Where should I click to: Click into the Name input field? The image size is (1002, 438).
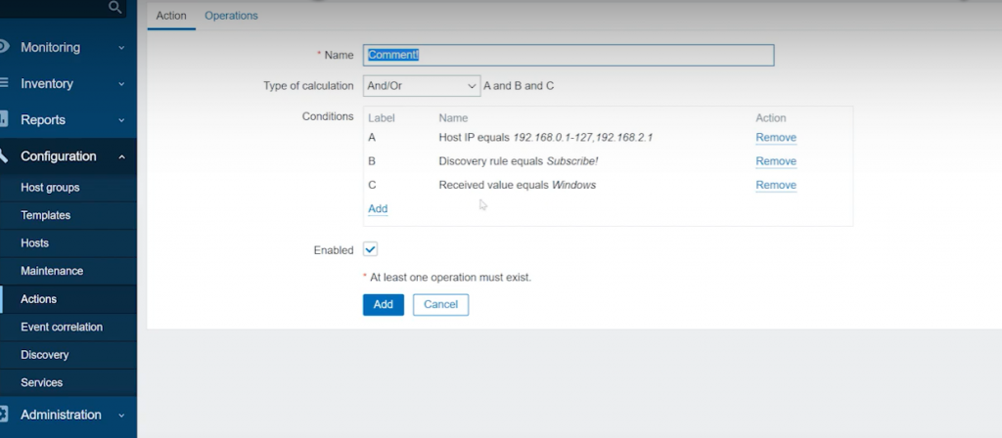[x=568, y=56]
